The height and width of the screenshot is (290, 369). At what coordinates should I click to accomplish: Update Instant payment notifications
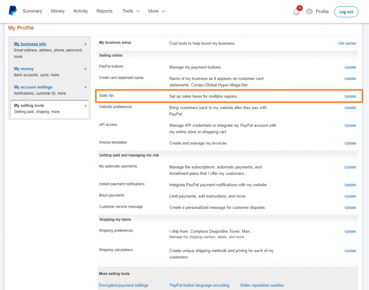coord(350,185)
